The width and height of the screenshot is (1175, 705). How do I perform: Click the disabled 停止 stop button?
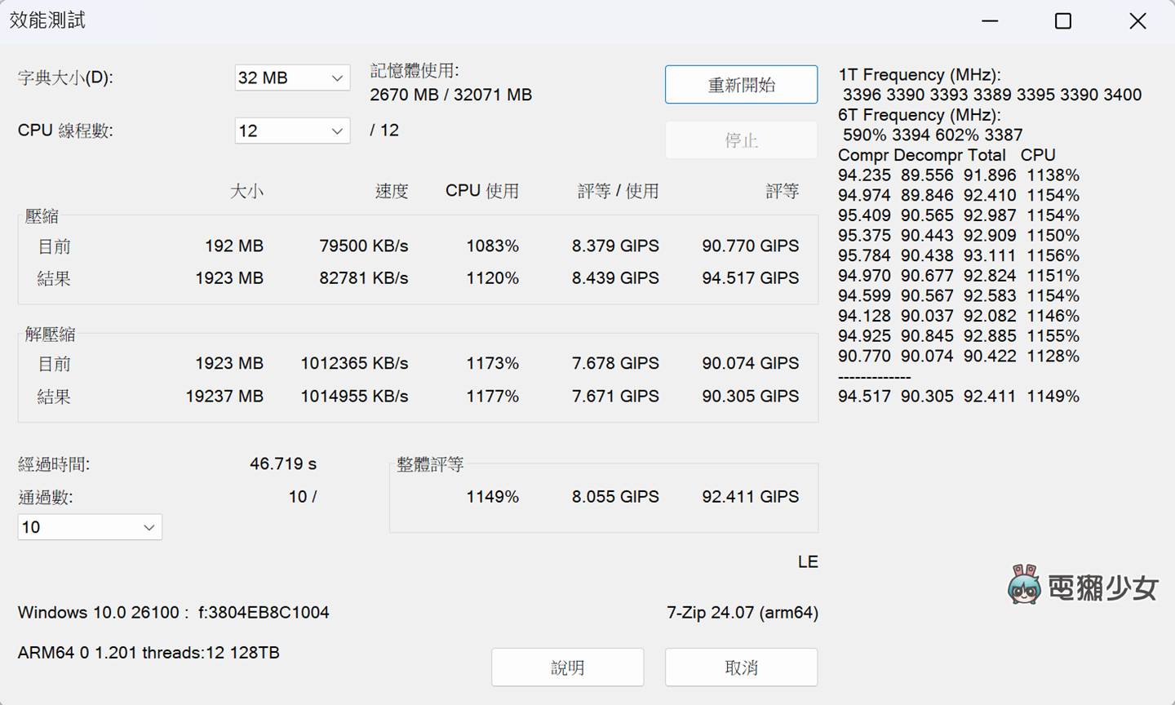pos(741,140)
